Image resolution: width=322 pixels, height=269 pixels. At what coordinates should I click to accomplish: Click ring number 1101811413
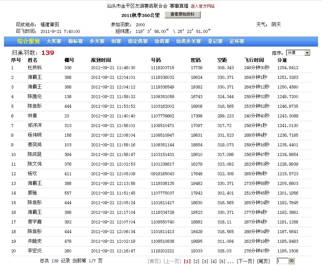pos(162,232)
